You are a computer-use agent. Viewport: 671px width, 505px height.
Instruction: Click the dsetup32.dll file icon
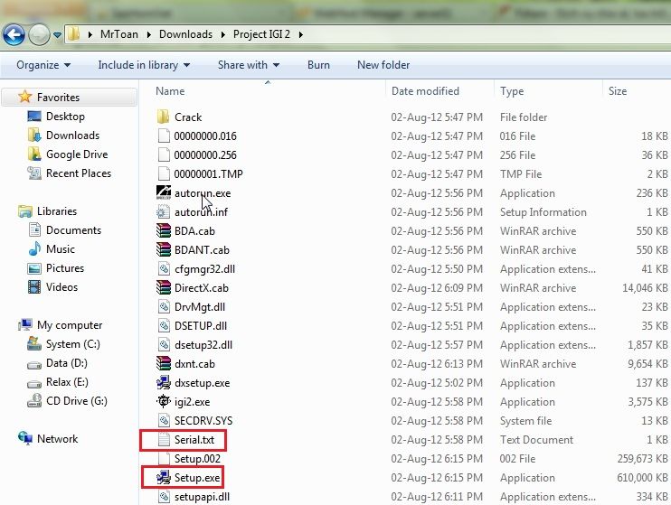tap(164, 345)
